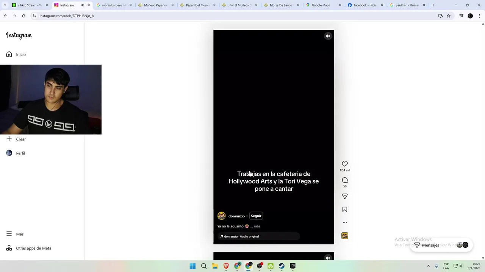Open Crear in the sidebar
The image size is (485, 272).
tap(16, 139)
